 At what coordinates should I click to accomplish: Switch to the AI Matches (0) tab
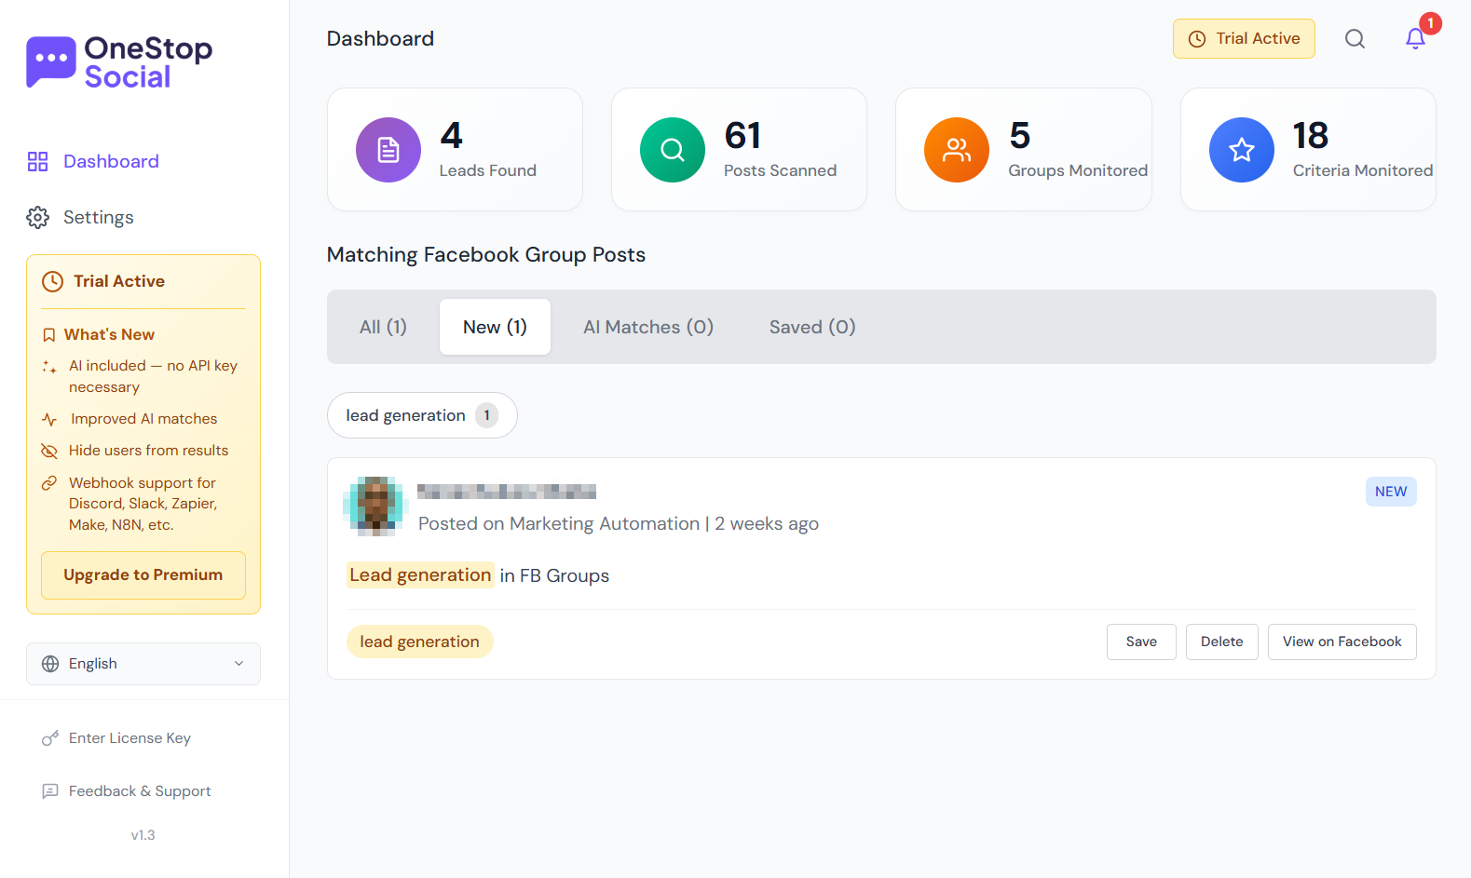(648, 327)
